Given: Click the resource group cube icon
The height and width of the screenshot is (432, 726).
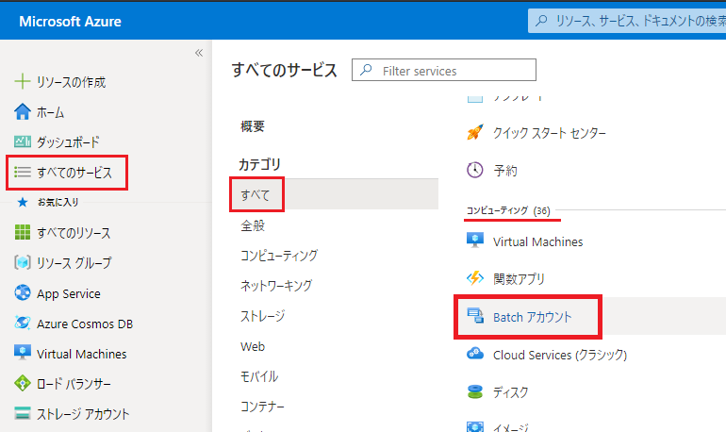Looking at the screenshot, I should click(x=23, y=262).
